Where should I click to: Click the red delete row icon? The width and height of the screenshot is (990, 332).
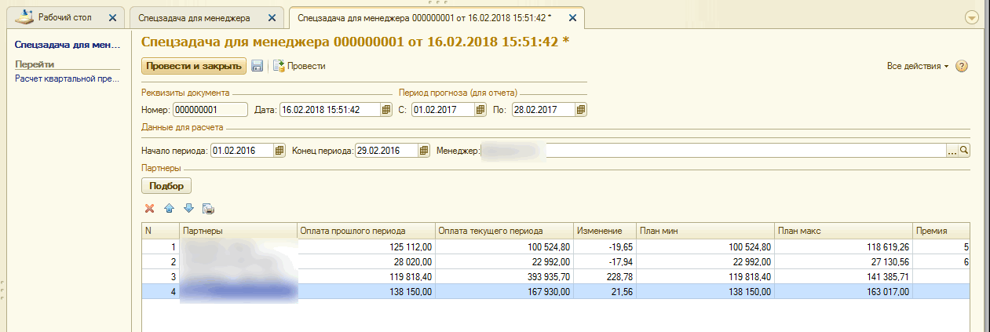click(149, 209)
